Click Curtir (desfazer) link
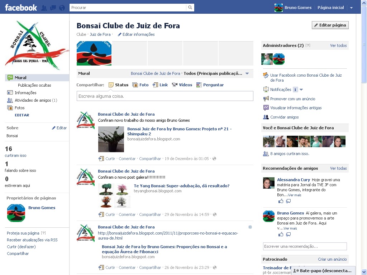 pyautogui.click(x=21, y=247)
